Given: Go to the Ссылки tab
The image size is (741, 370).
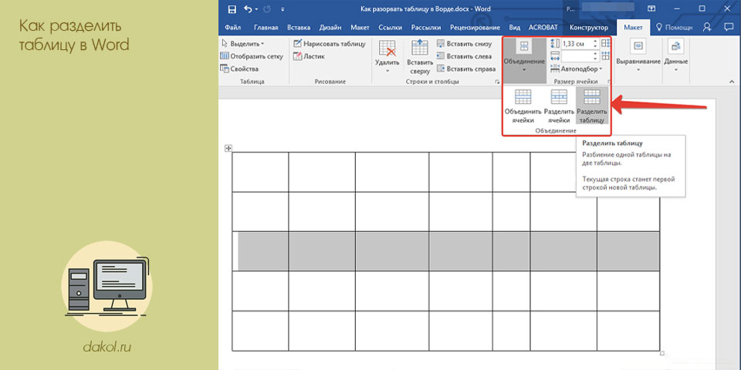Looking at the screenshot, I should pyautogui.click(x=391, y=28).
